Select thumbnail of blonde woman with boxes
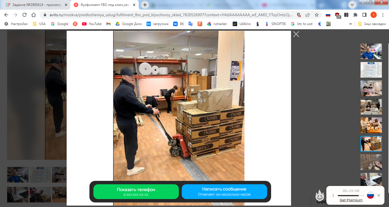Image resolution: width=389 pixels, height=207 pixels. click(371, 125)
